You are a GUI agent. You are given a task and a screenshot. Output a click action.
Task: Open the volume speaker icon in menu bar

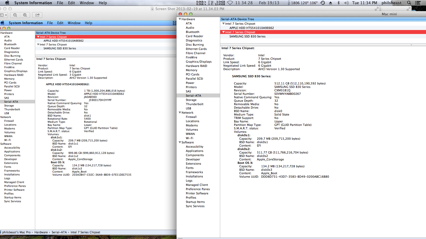(346, 3)
